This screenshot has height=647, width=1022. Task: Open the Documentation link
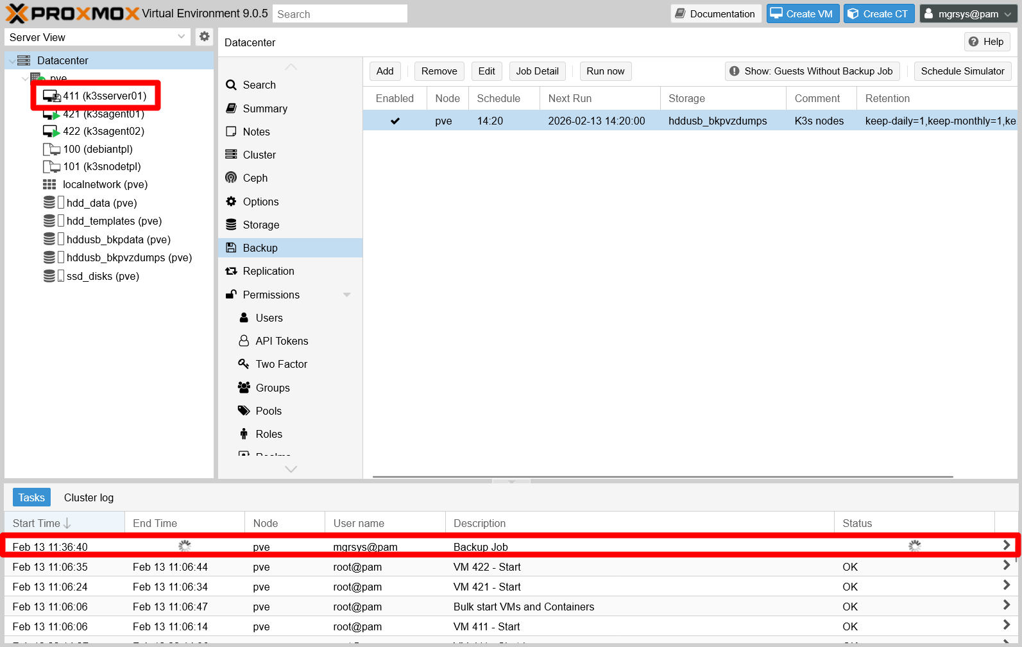tap(716, 13)
